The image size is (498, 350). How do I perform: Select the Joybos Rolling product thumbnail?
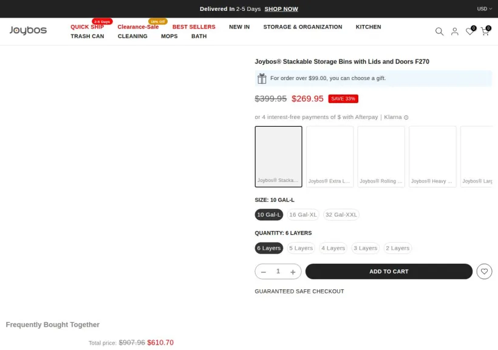(381, 156)
